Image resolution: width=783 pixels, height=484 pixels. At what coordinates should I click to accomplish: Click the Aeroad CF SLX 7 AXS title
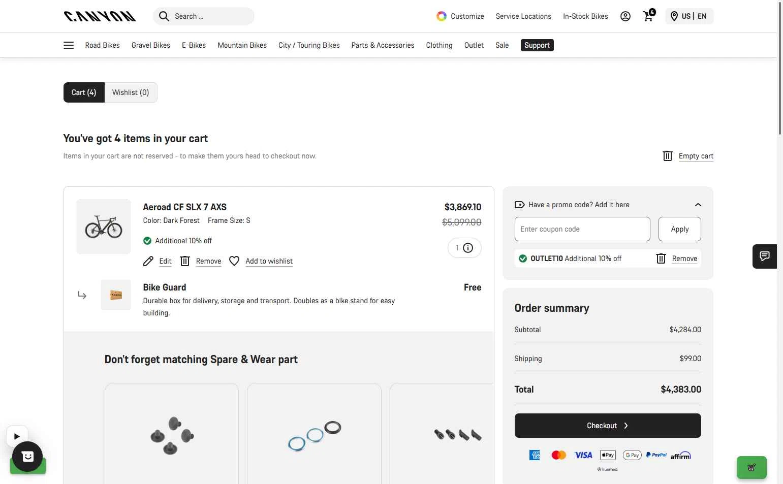185,207
